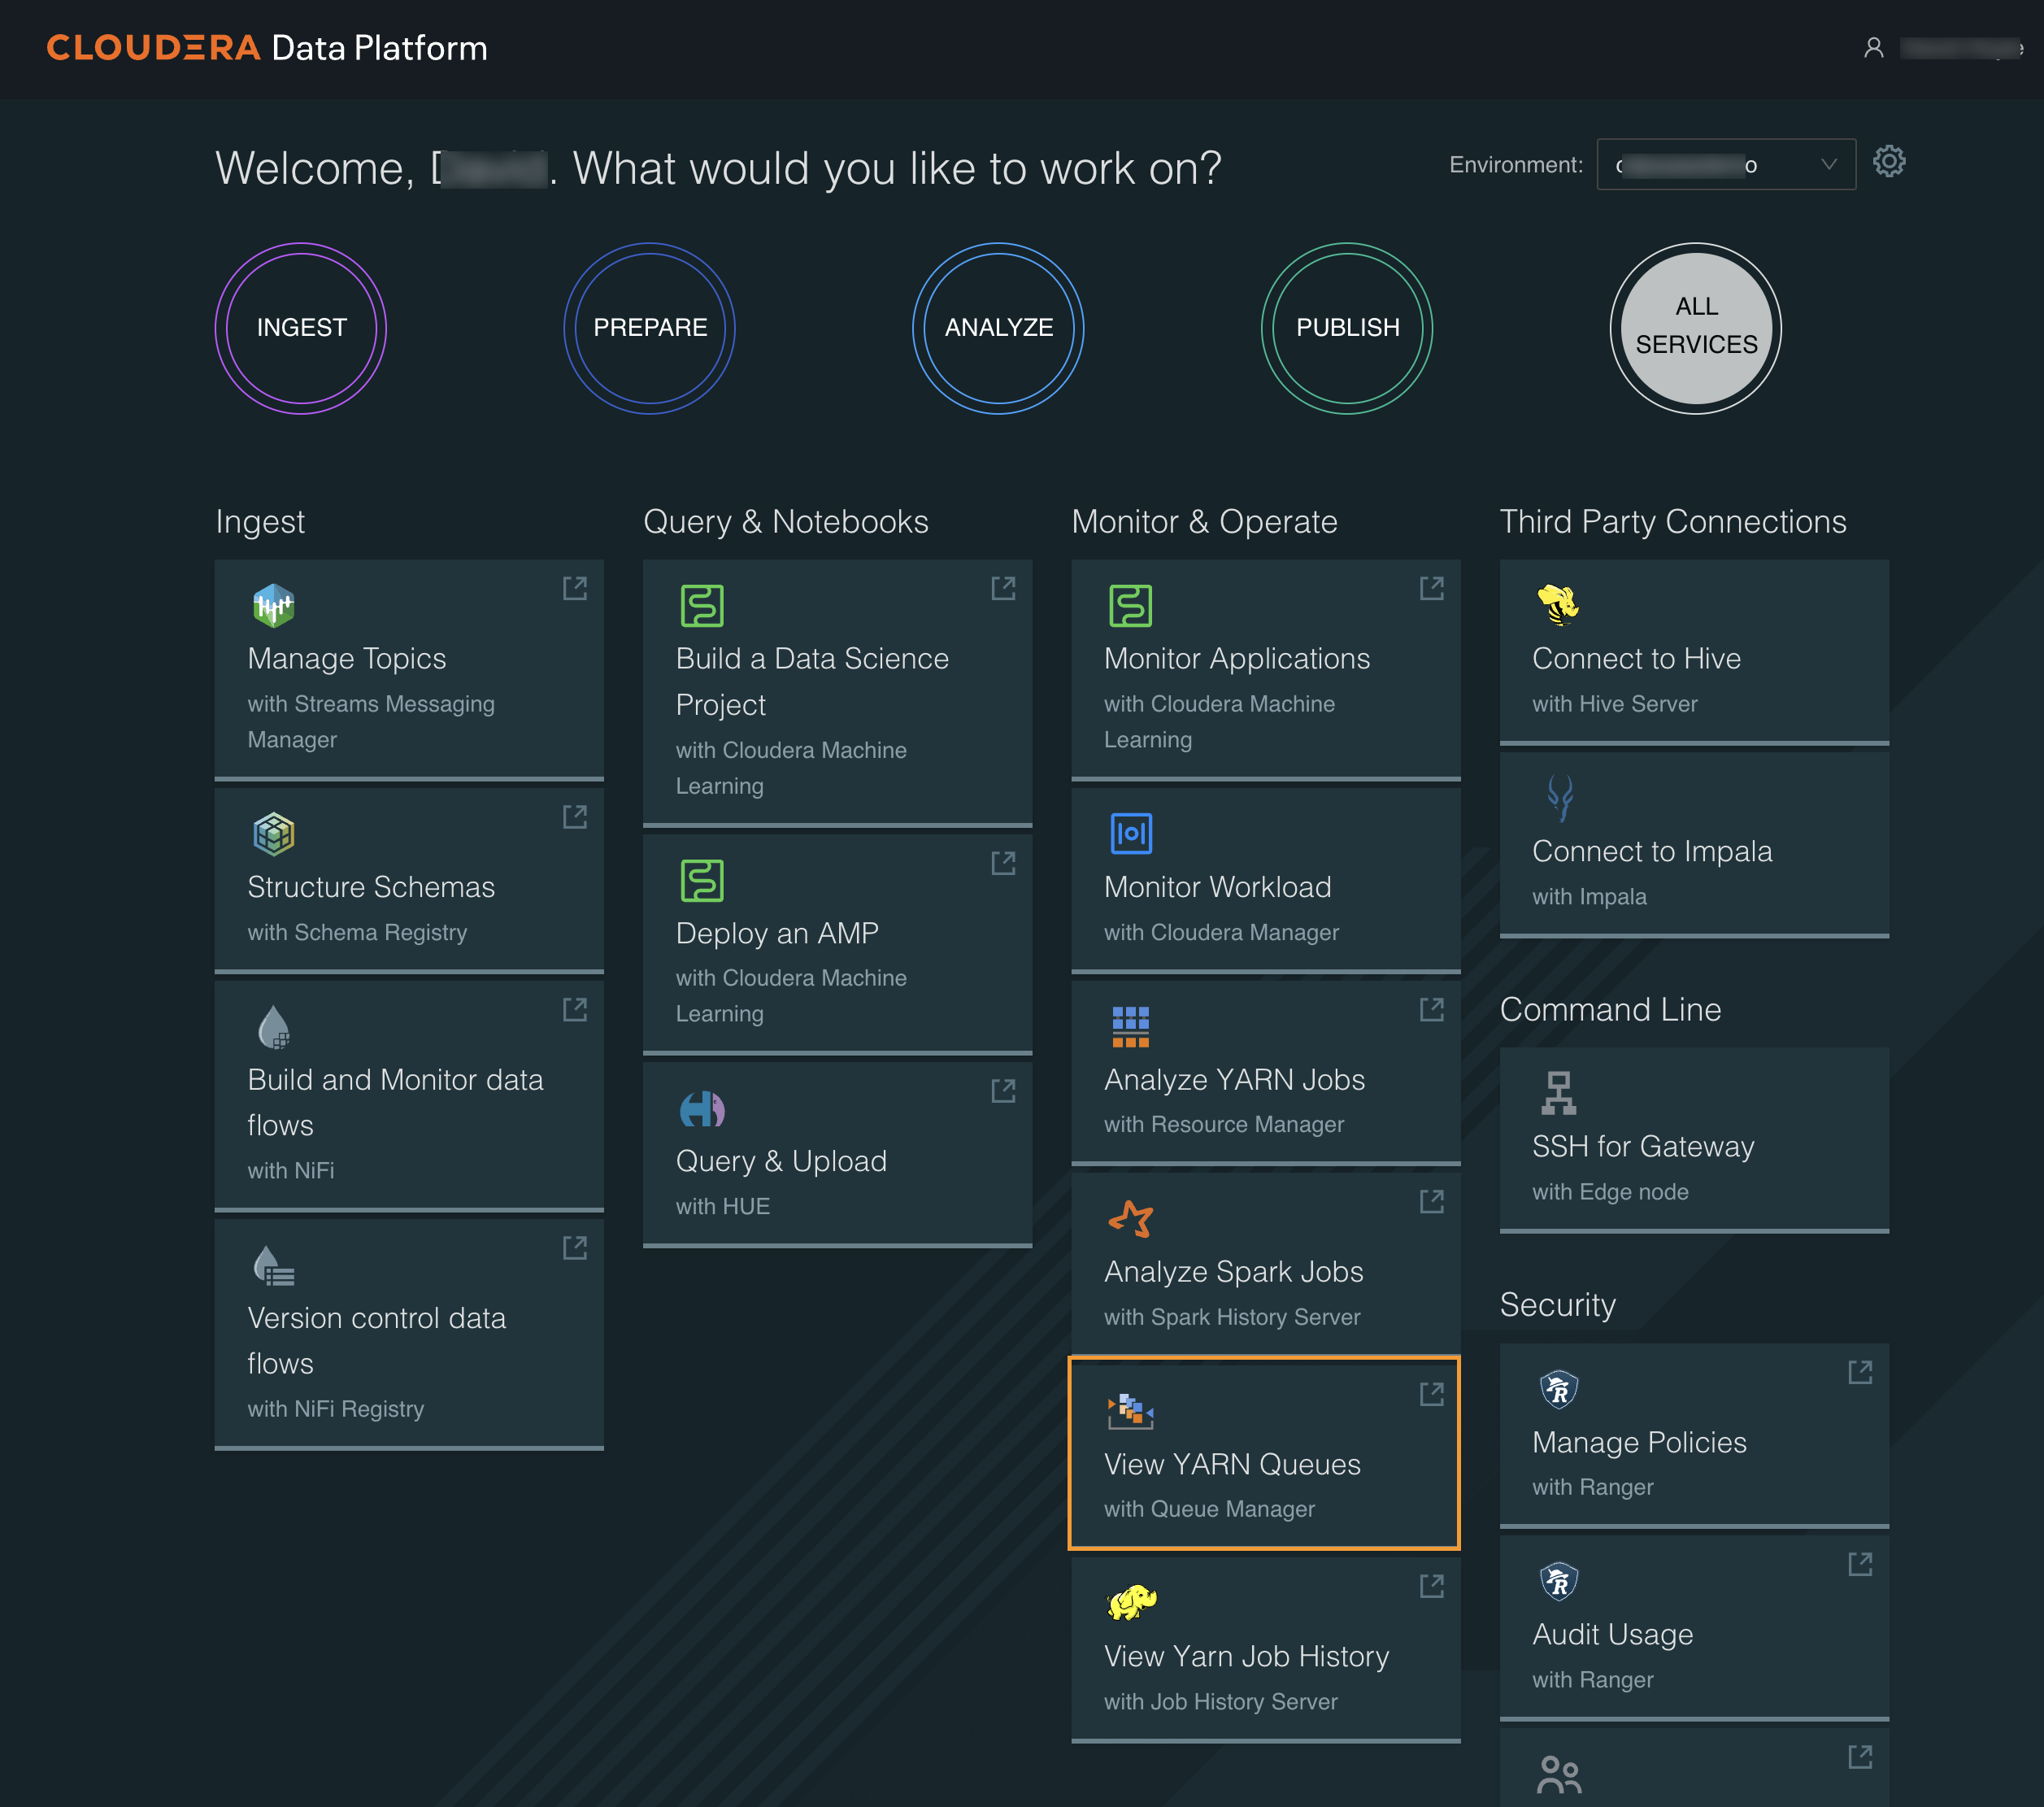Open Query & Upload external link icon
The height and width of the screenshot is (1807, 2044).
point(1003,1091)
